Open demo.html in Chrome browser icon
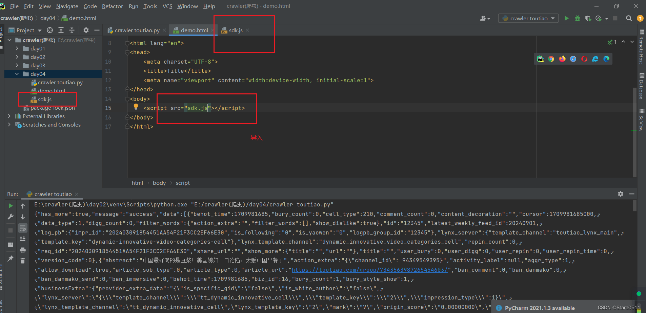This screenshot has width=646, height=313. point(551,59)
